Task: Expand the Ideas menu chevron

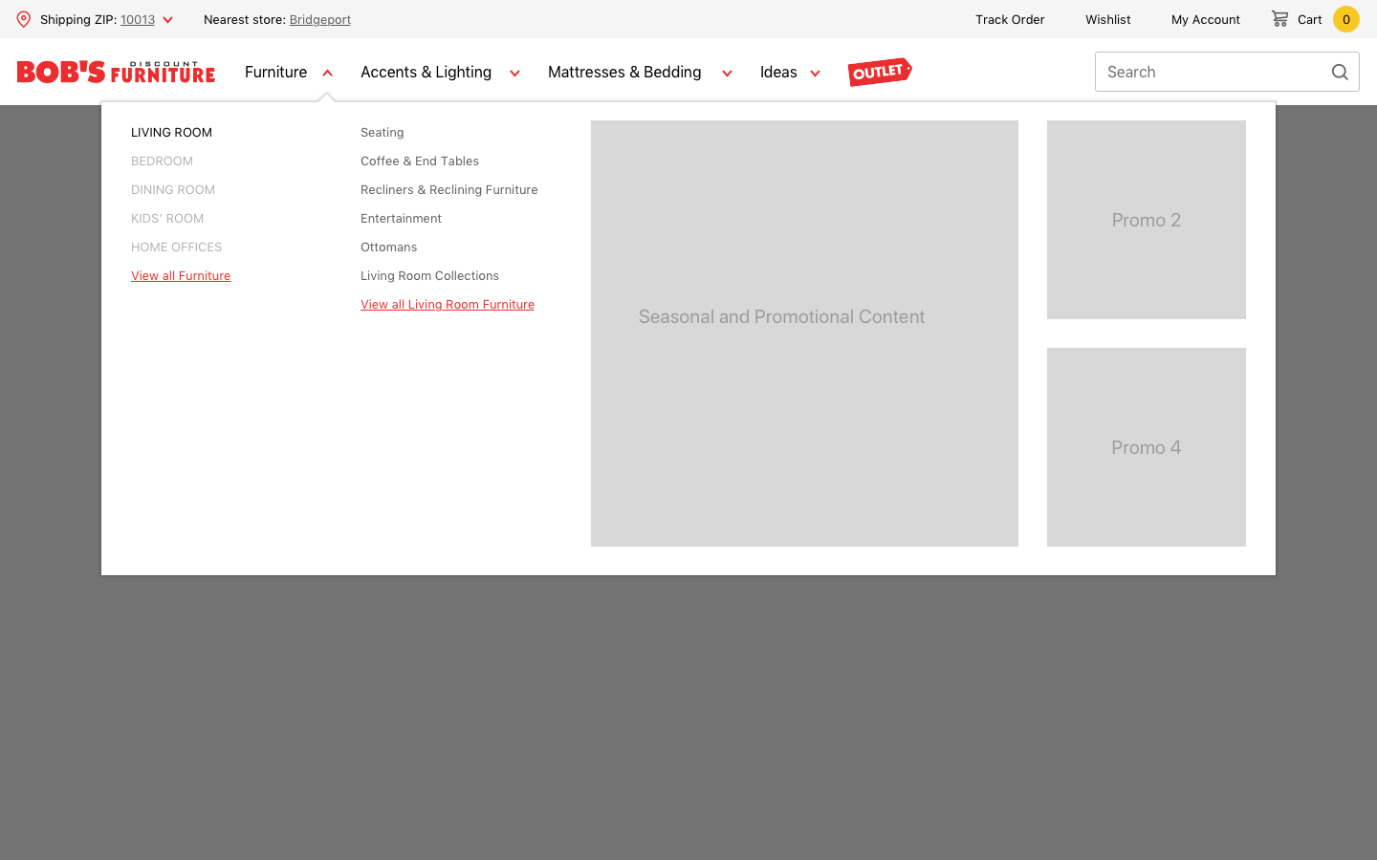Action: (815, 73)
